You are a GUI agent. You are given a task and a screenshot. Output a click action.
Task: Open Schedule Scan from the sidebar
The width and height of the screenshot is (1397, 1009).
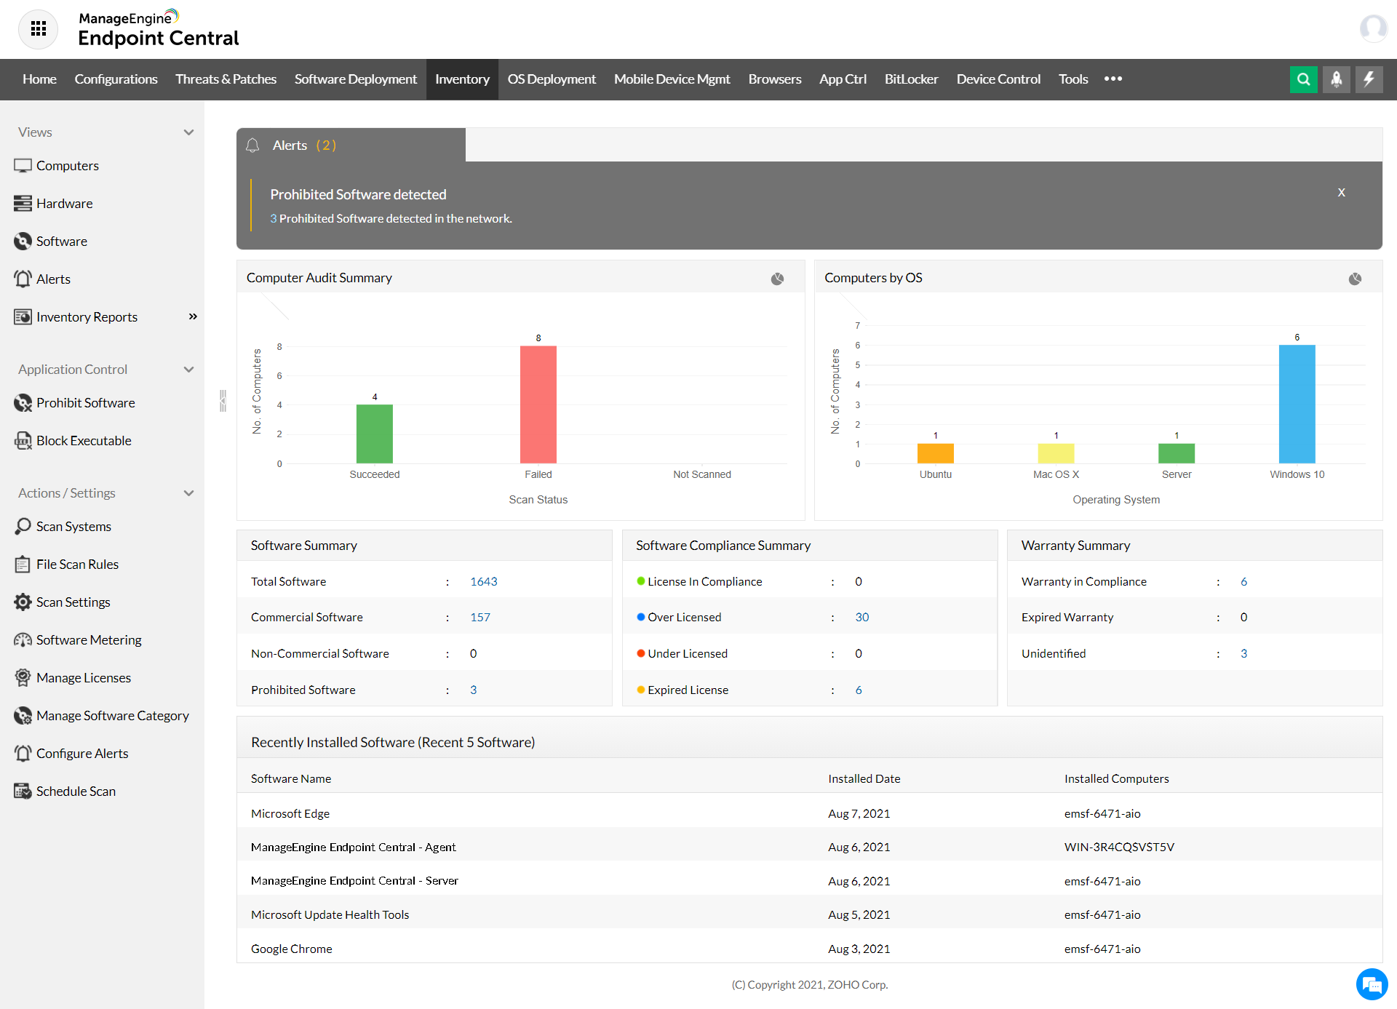(x=76, y=791)
